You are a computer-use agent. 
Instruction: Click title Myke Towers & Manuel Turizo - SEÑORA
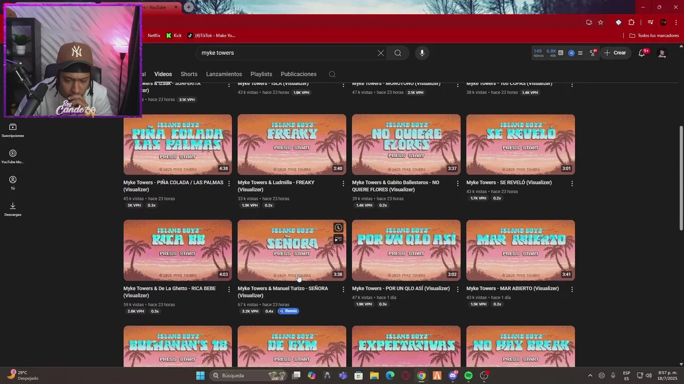pyautogui.click(x=283, y=292)
